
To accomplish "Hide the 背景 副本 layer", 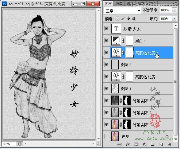I will pyautogui.click(x=106, y=124).
